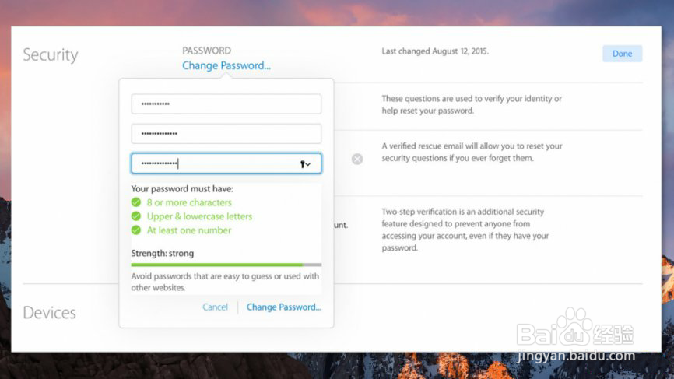Click the password strength bar
The width and height of the screenshot is (674, 379).
(226, 265)
